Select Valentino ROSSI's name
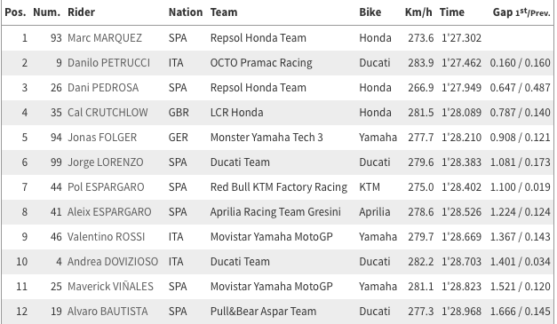This screenshot has height=324, width=557. tap(107, 237)
